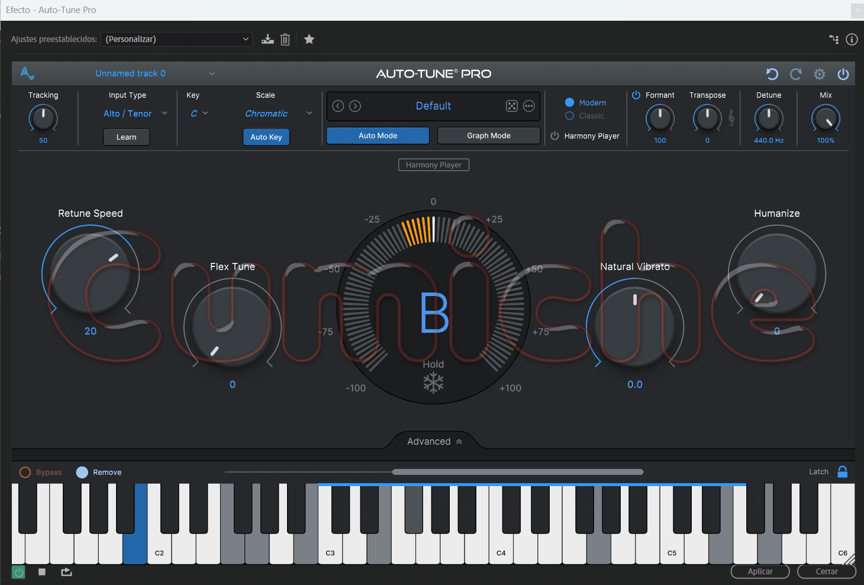Toggle Remove keyboard option
The width and height of the screenshot is (864, 585).
(82, 472)
